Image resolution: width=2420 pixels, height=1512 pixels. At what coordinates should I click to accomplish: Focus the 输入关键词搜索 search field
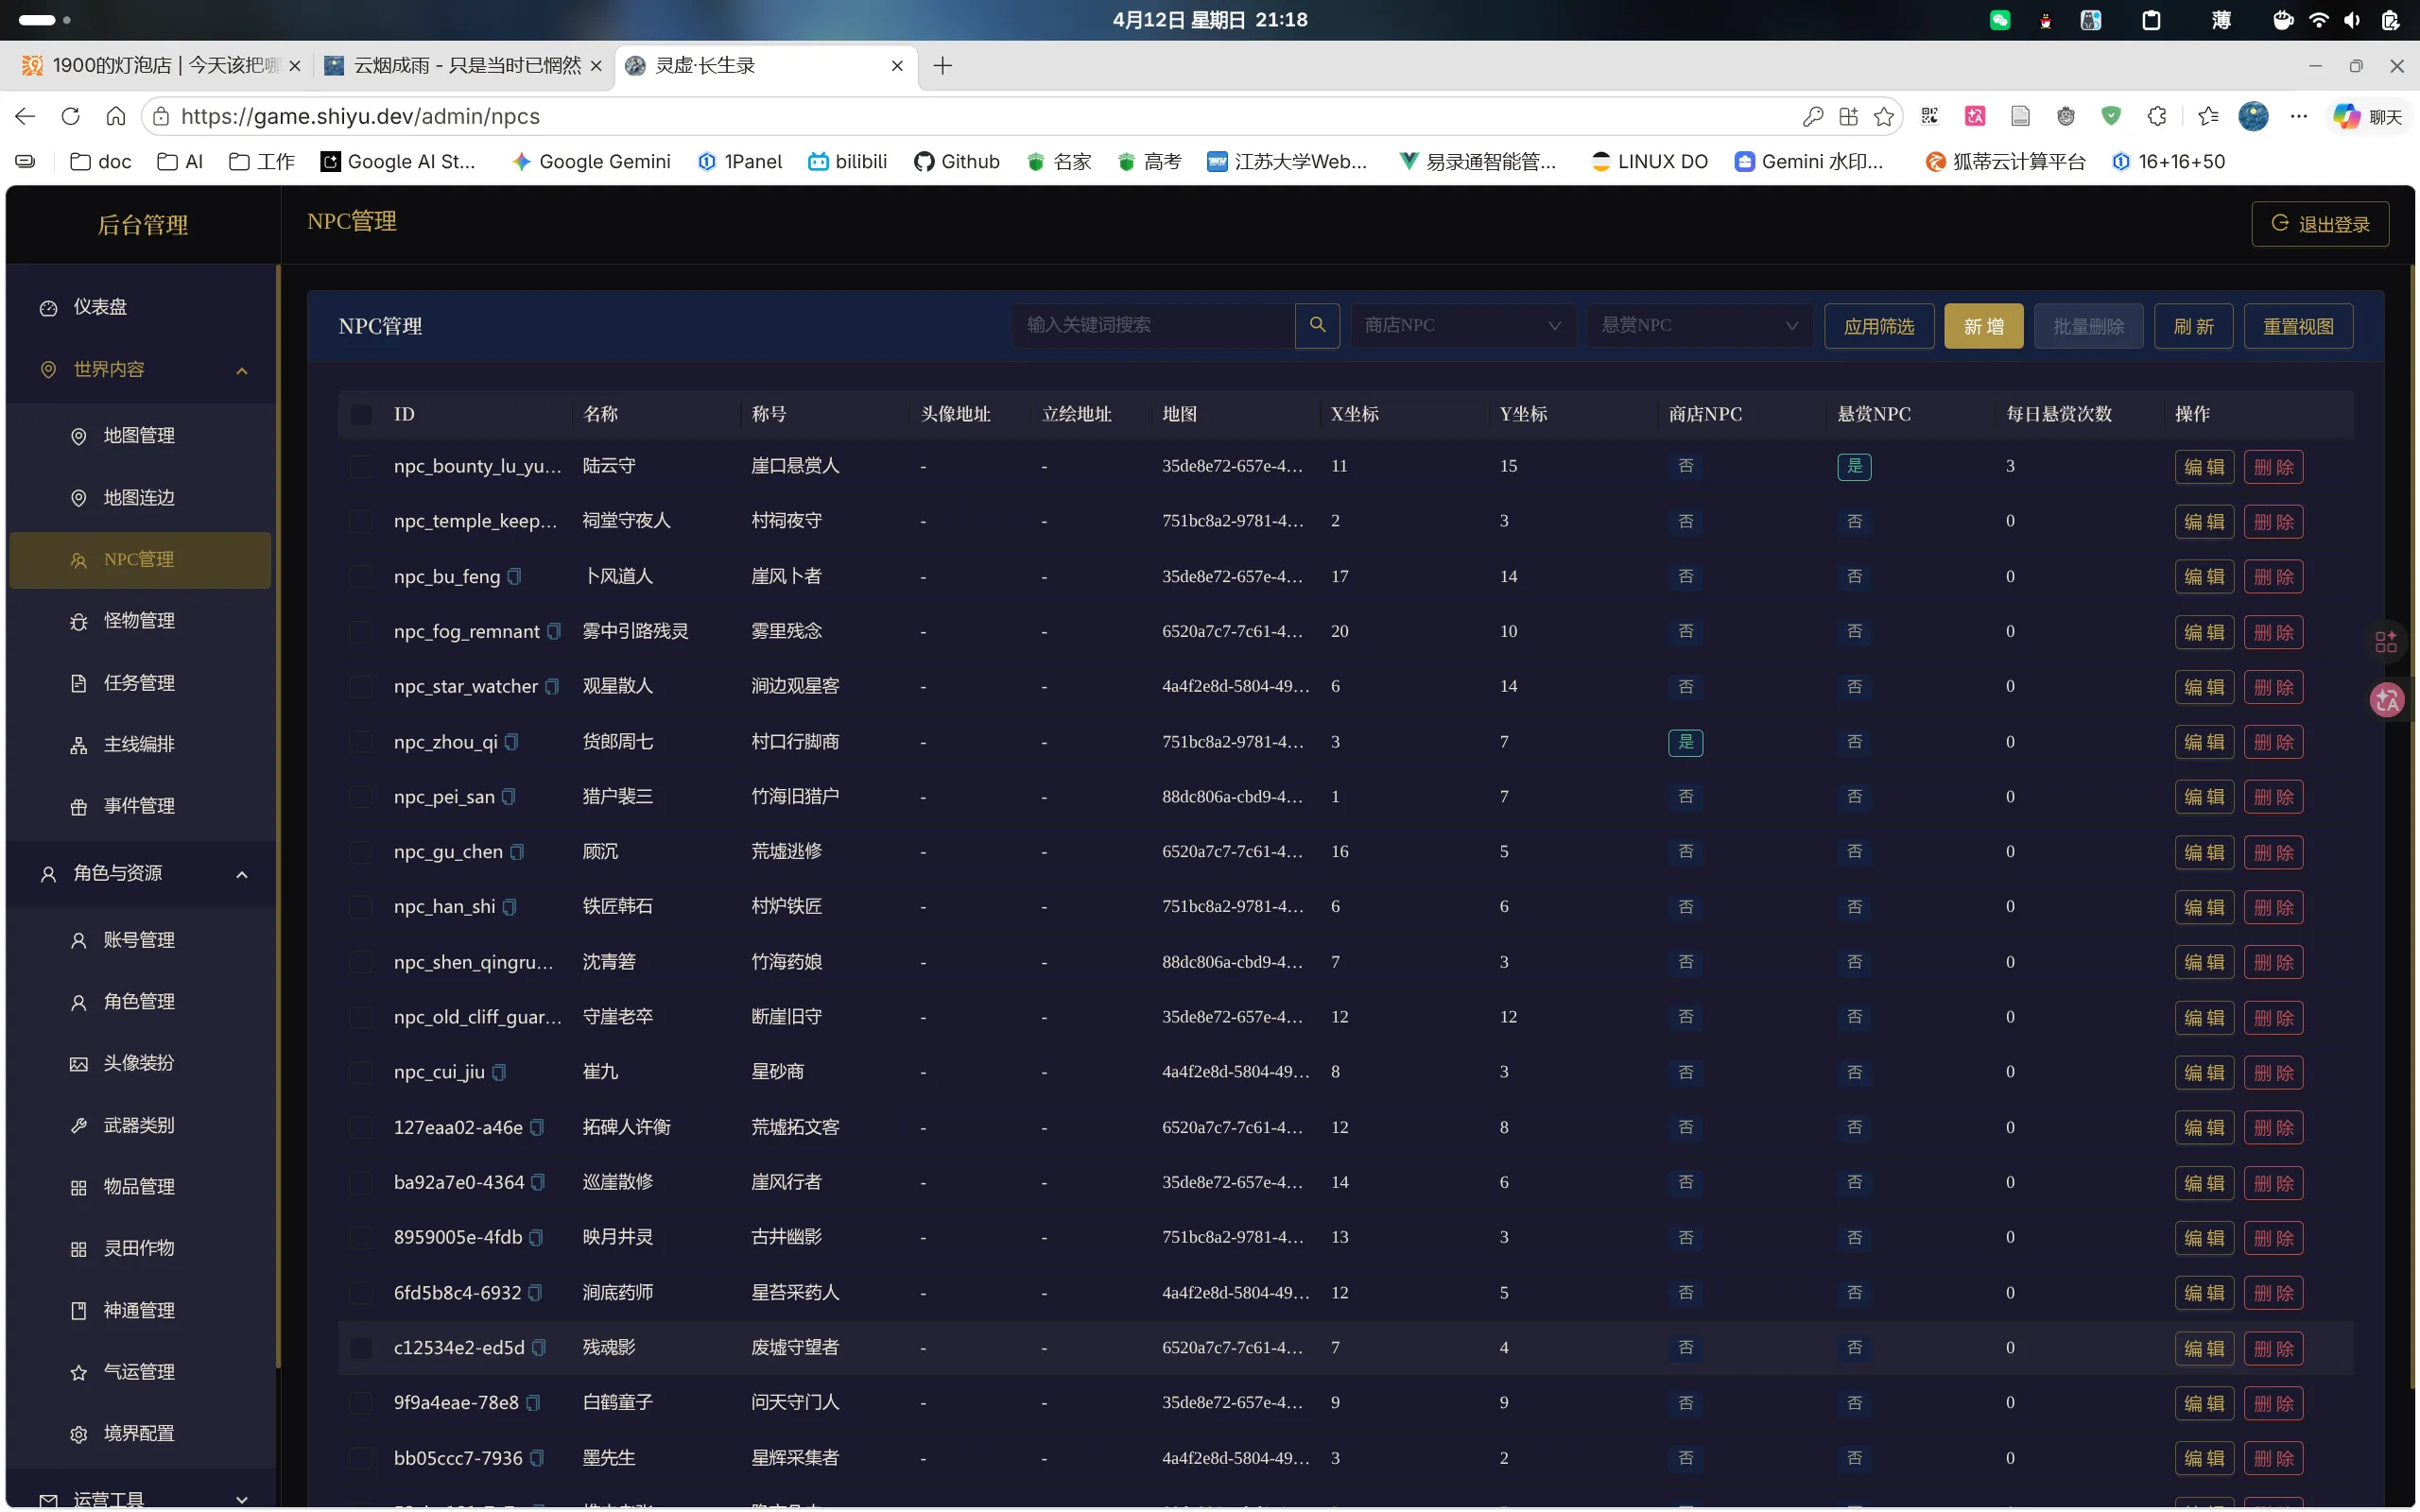coord(1152,325)
